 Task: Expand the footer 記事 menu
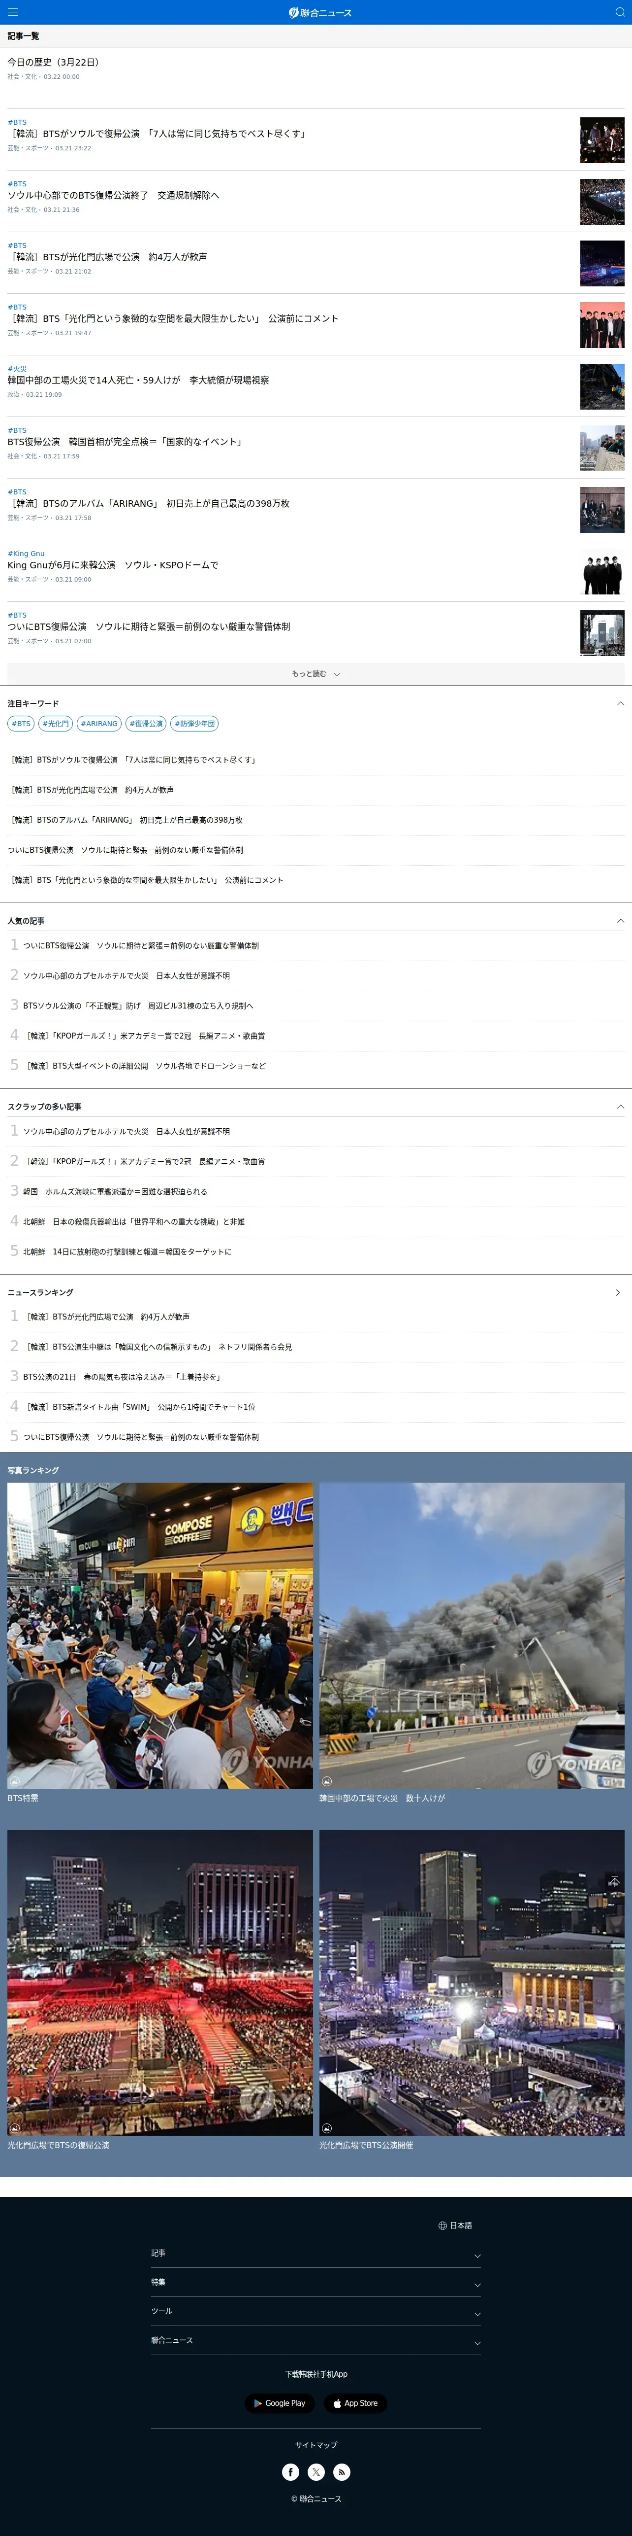(316, 2254)
